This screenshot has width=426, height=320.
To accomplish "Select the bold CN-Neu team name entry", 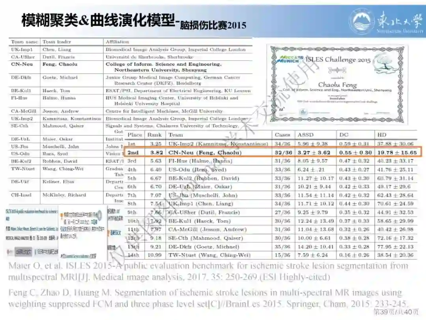I will coord(22,64).
